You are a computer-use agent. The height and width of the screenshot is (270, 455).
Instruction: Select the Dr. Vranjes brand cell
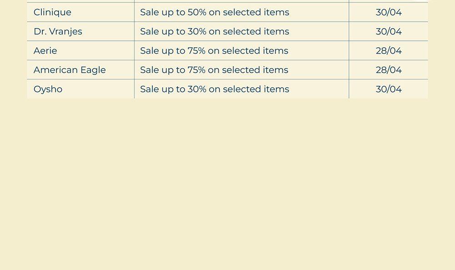(58, 32)
